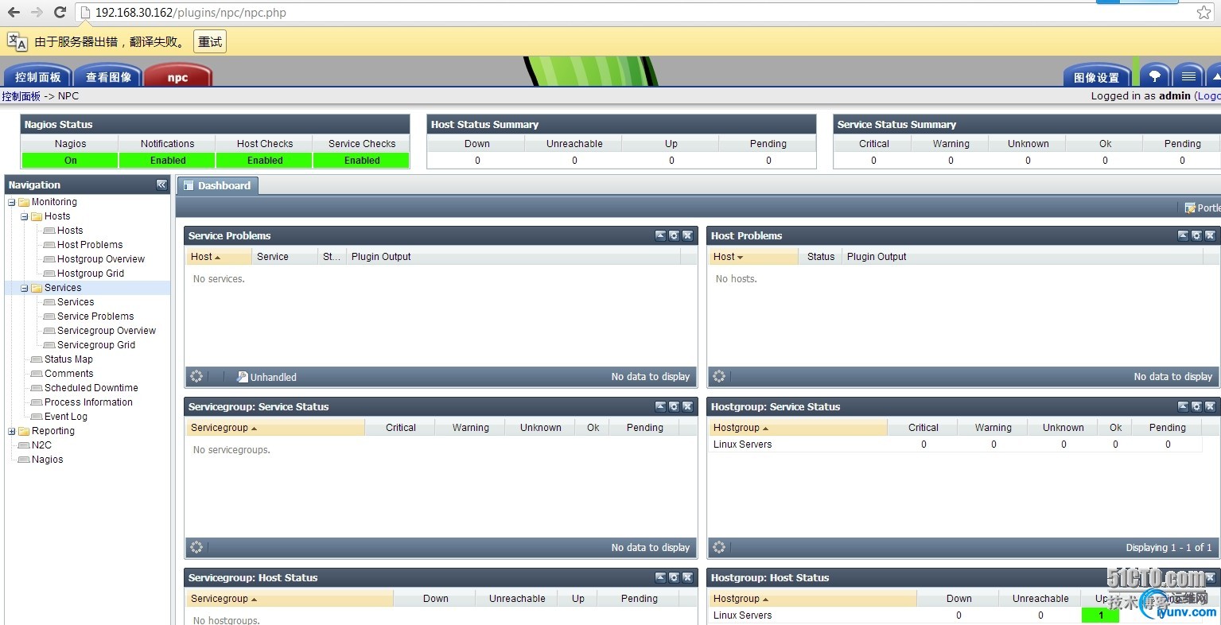Image resolution: width=1221 pixels, height=625 pixels.
Task: Bookmark this page with star
Action: pos(1204,13)
